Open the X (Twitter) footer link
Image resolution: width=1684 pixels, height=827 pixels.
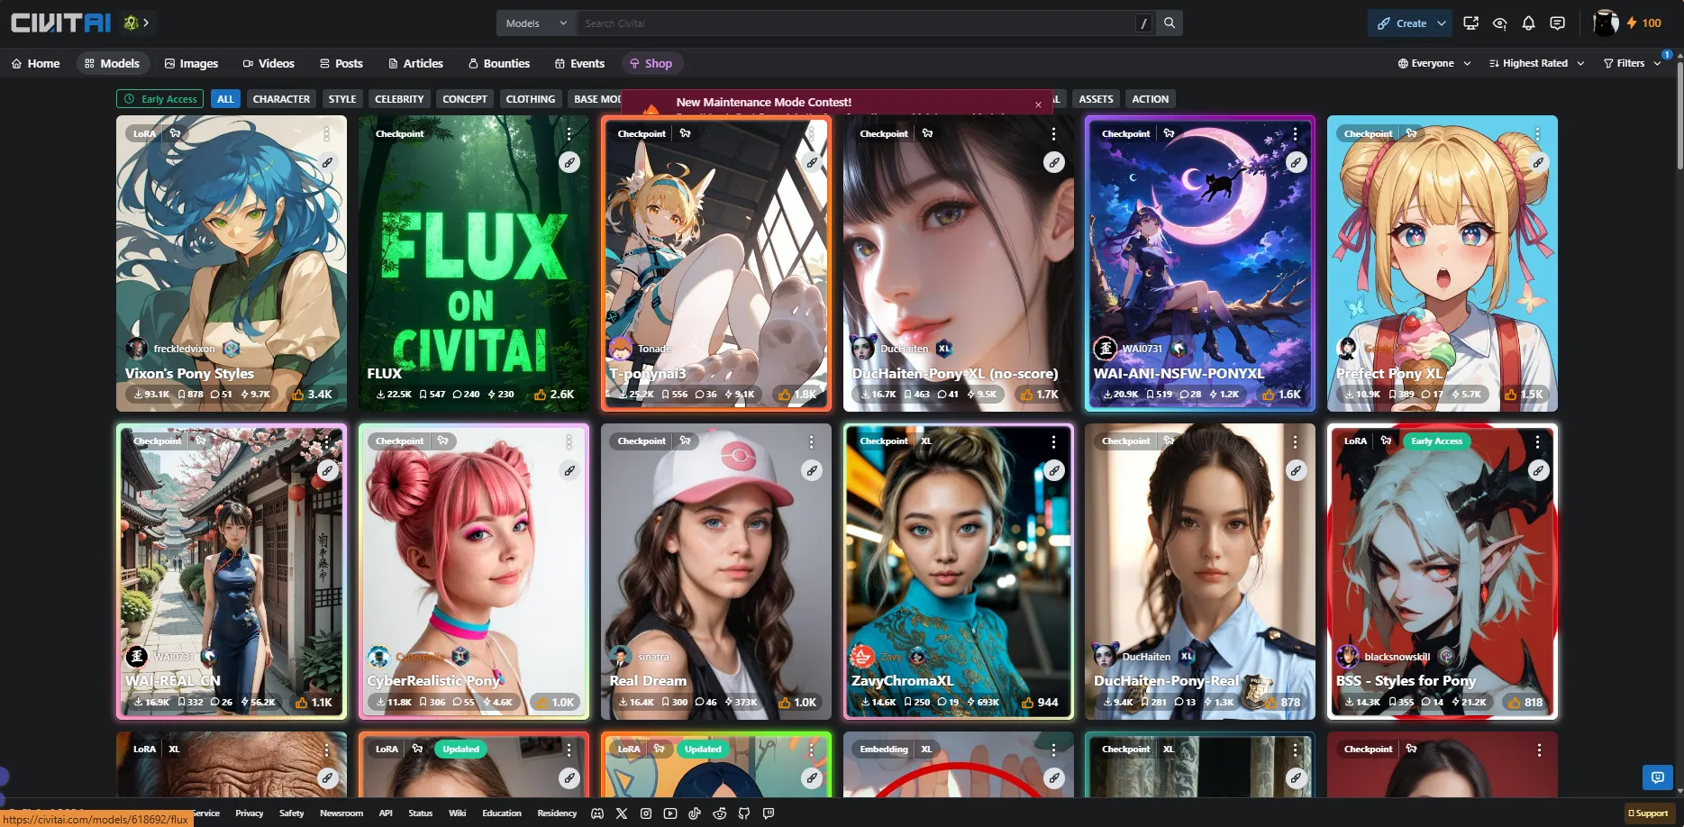coord(621,813)
